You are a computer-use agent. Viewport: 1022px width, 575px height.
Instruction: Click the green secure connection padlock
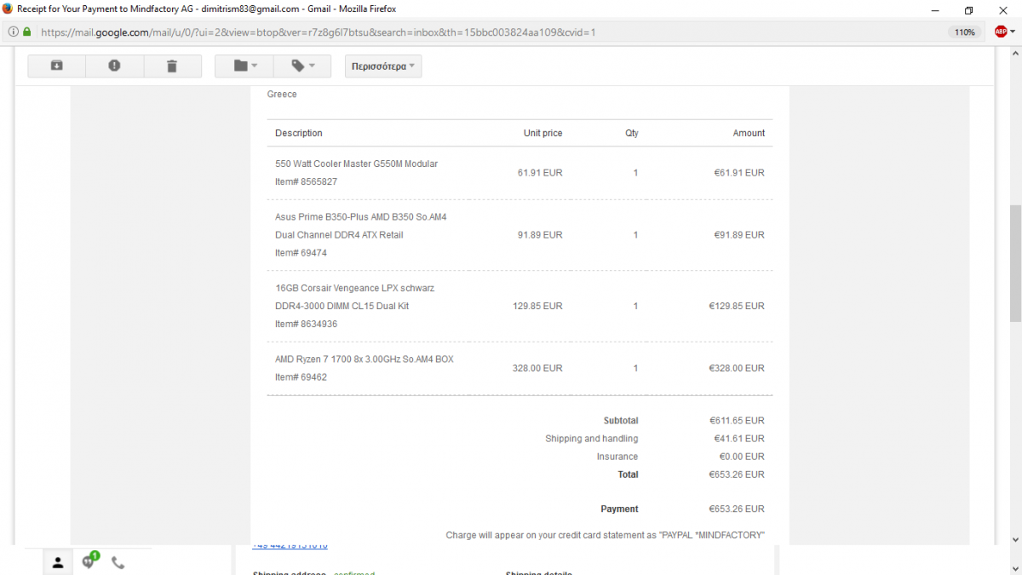click(26, 32)
